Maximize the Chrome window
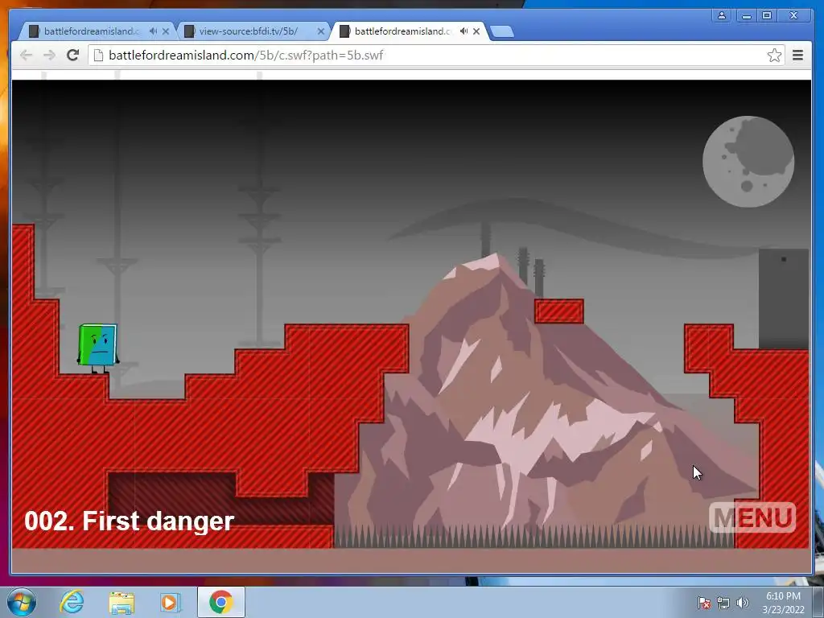 coord(767,16)
